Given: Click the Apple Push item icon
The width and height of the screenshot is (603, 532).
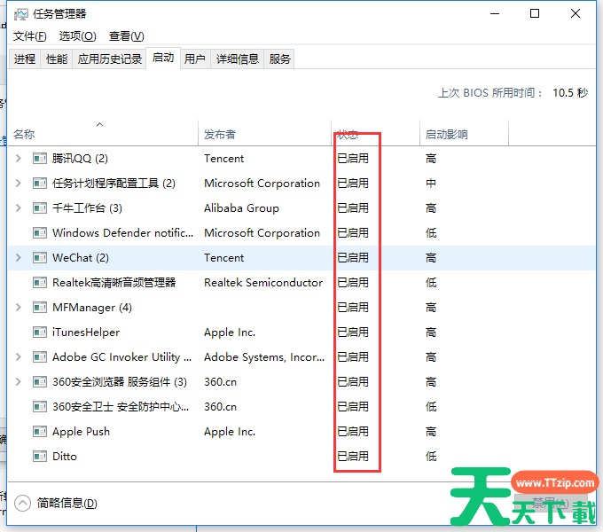Looking at the screenshot, I should pos(39,432).
